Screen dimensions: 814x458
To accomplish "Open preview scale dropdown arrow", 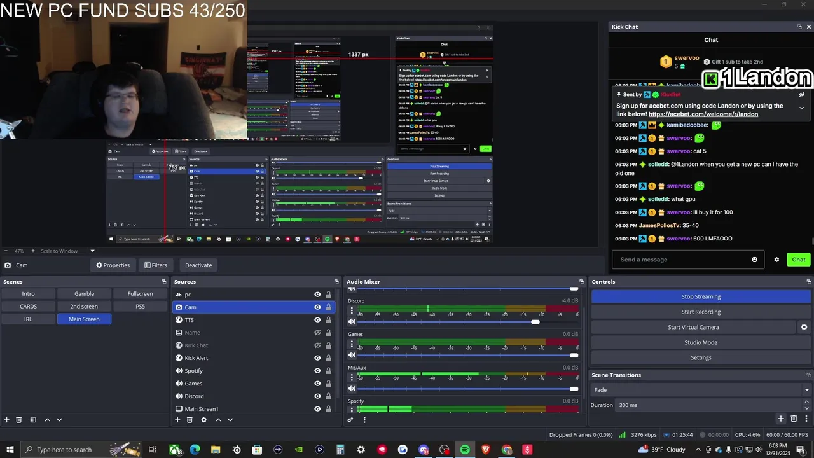I will [92, 251].
